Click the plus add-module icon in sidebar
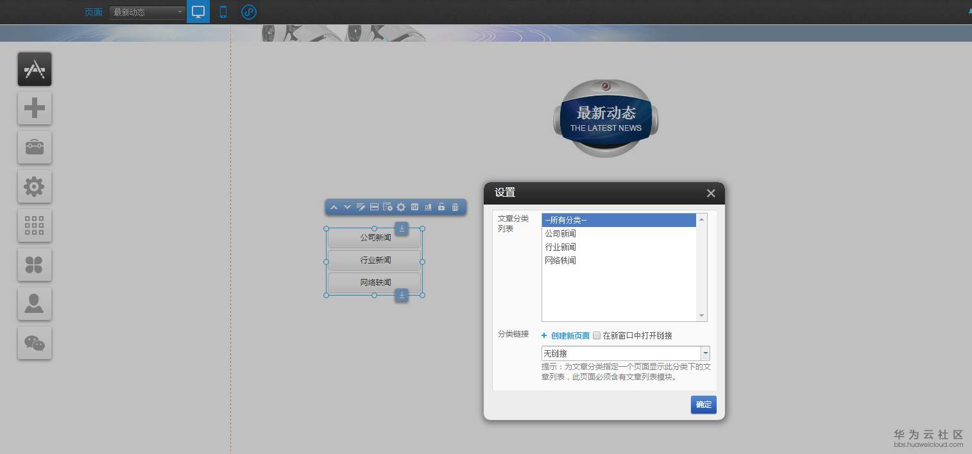The height and width of the screenshot is (454, 972). [35, 108]
